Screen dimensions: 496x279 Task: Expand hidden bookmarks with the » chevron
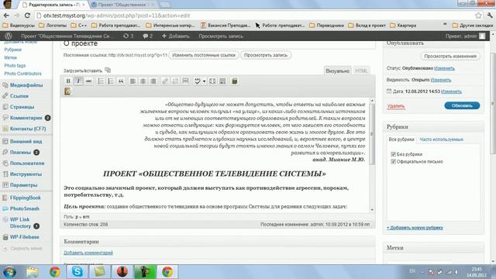point(445,25)
